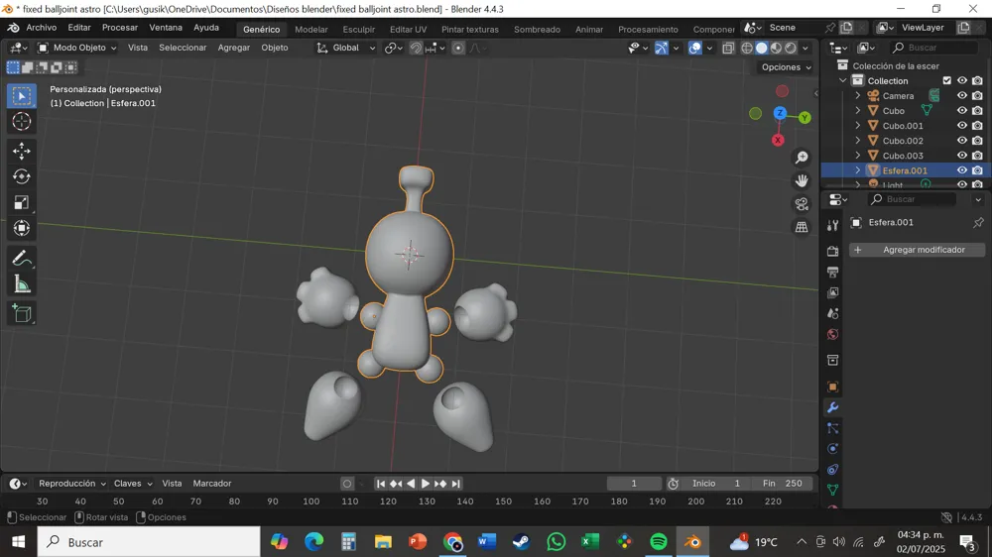
Task: Toggle the camera view icon
Action: click(x=802, y=203)
